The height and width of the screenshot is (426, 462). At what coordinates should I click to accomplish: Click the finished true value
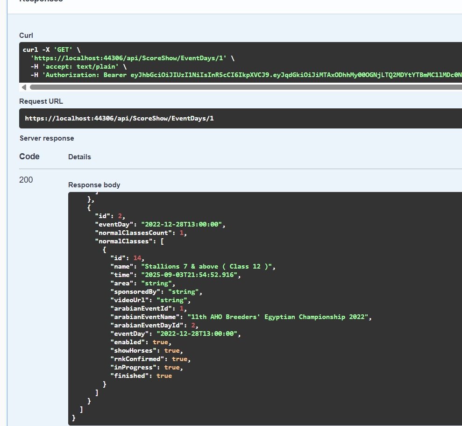tap(164, 376)
